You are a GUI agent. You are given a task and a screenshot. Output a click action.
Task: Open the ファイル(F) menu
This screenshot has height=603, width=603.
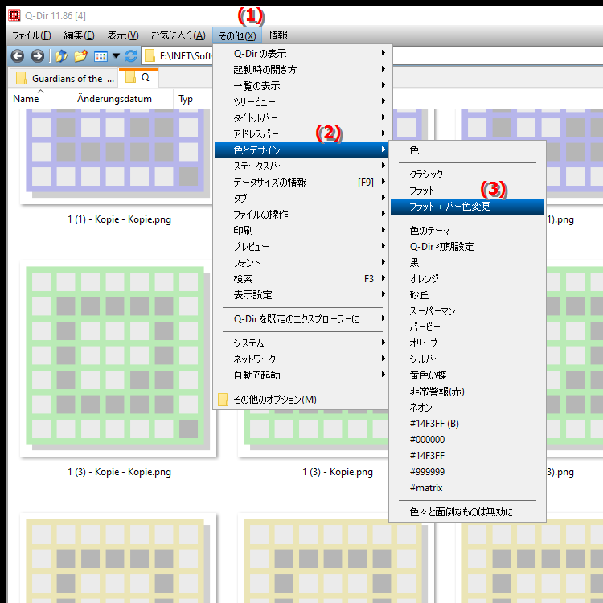31,35
